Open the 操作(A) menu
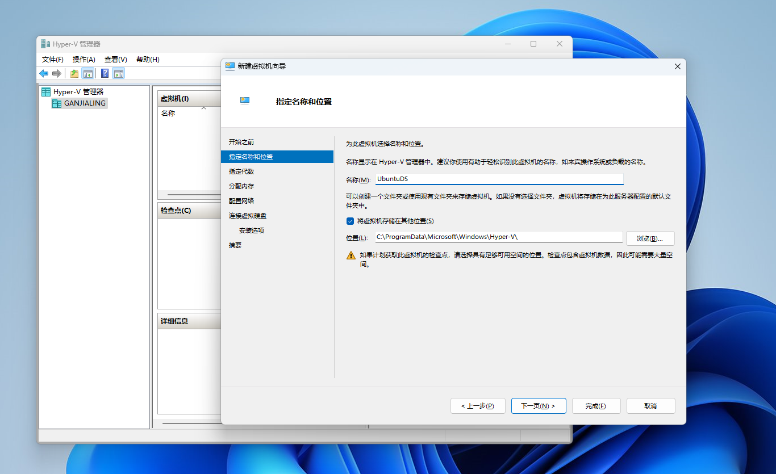The width and height of the screenshot is (776, 474). pos(84,59)
